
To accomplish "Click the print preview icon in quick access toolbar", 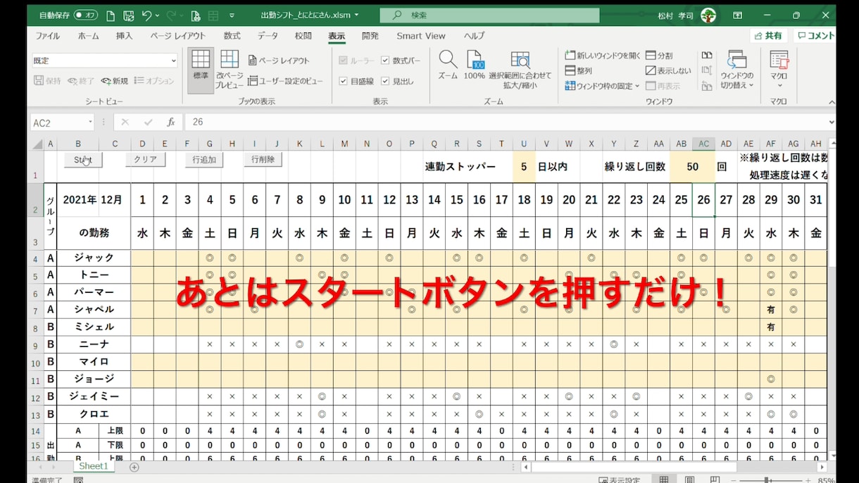I will [196, 15].
